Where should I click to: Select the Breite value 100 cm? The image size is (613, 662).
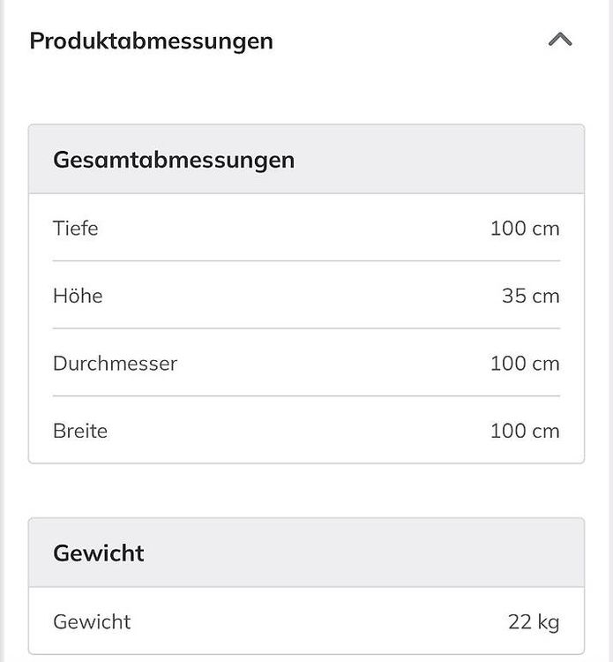(x=525, y=431)
